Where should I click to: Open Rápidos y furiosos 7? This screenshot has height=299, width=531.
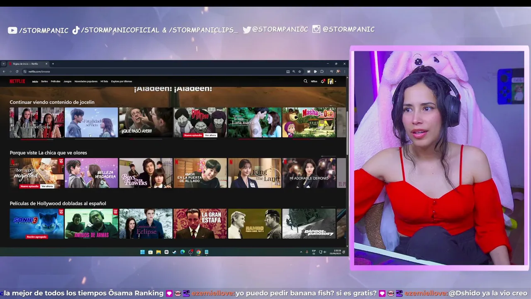coord(309,223)
